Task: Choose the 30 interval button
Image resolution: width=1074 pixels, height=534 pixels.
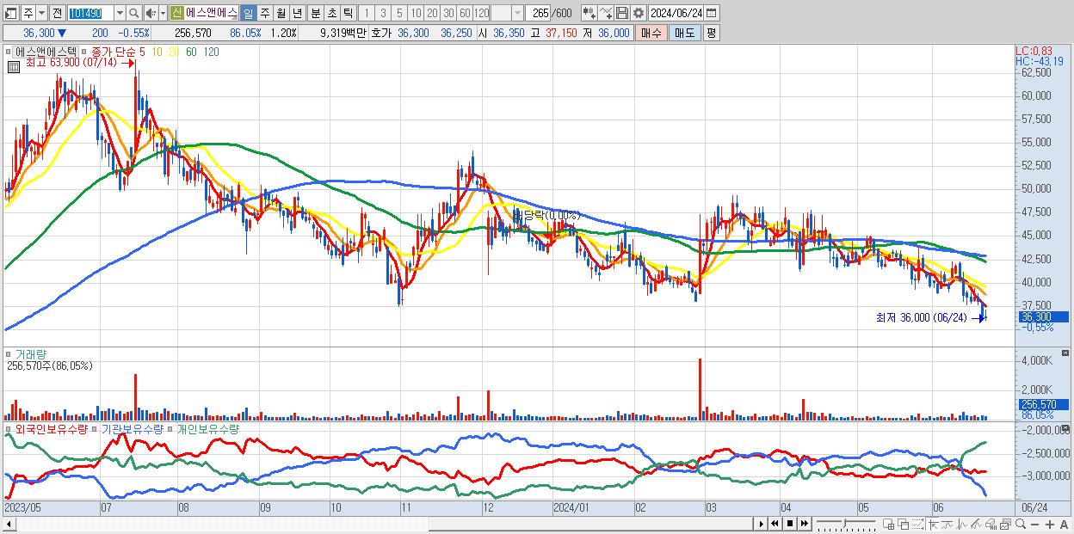Action: click(x=448, y=14)
